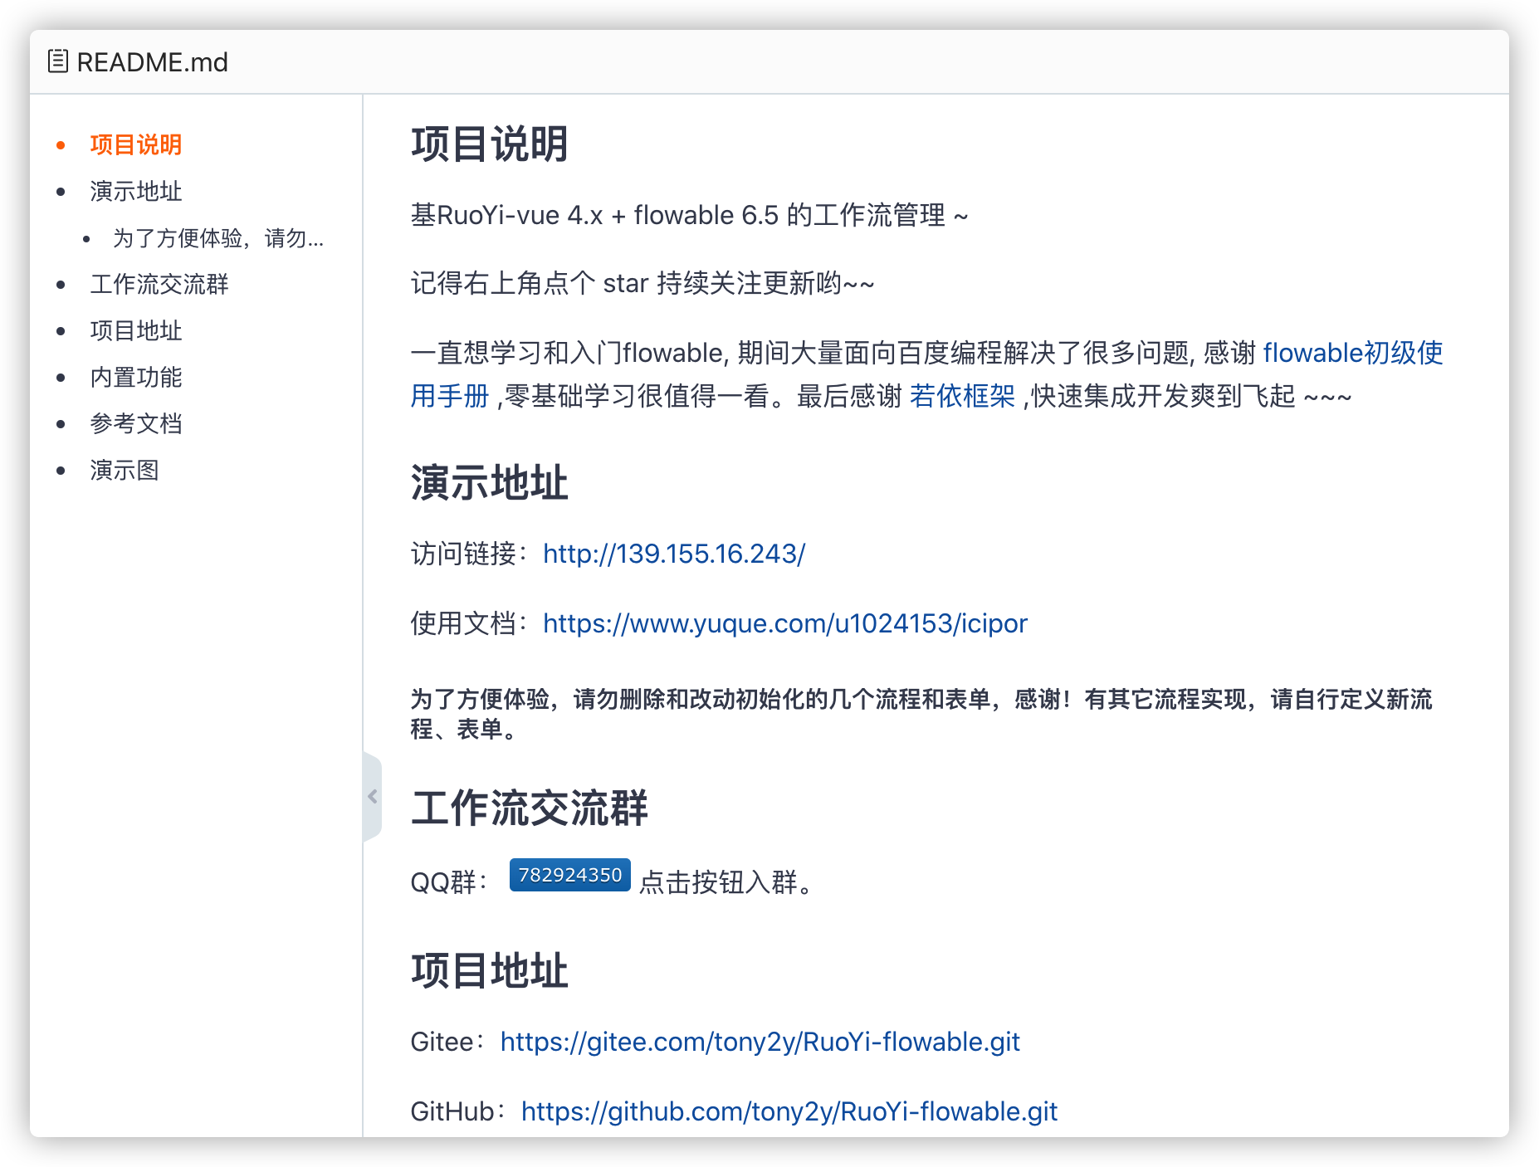The height and width of the screenshot is (1167, 1539).
Task: Open the demo link http://139.155.16.243/
Action: click(x=673, y=554)
